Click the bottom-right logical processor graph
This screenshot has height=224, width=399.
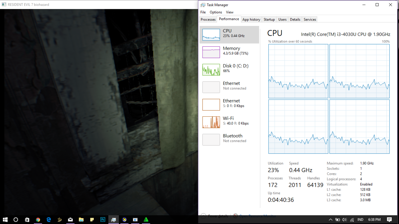coord(359,127)
